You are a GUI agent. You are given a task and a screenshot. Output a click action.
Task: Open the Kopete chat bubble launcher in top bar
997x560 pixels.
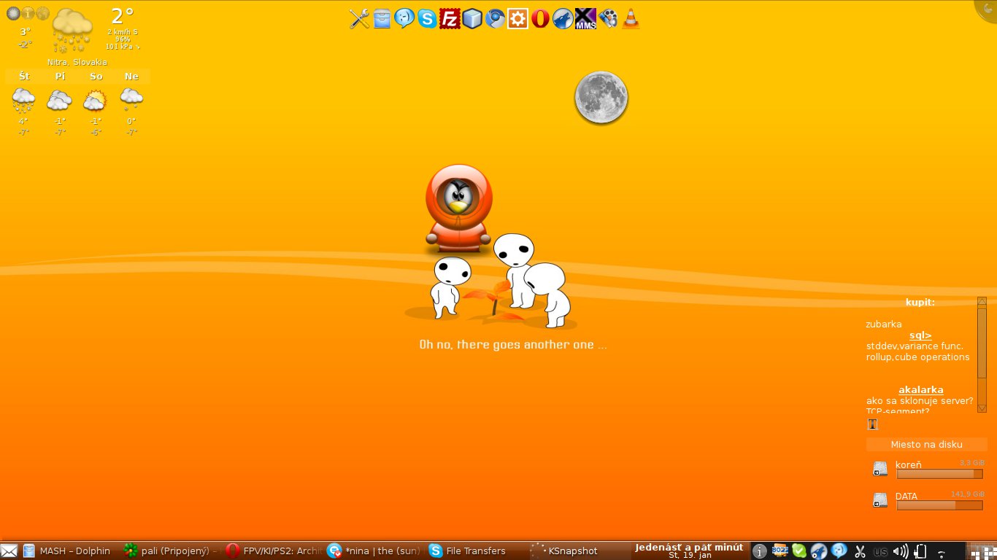(404, 18)
